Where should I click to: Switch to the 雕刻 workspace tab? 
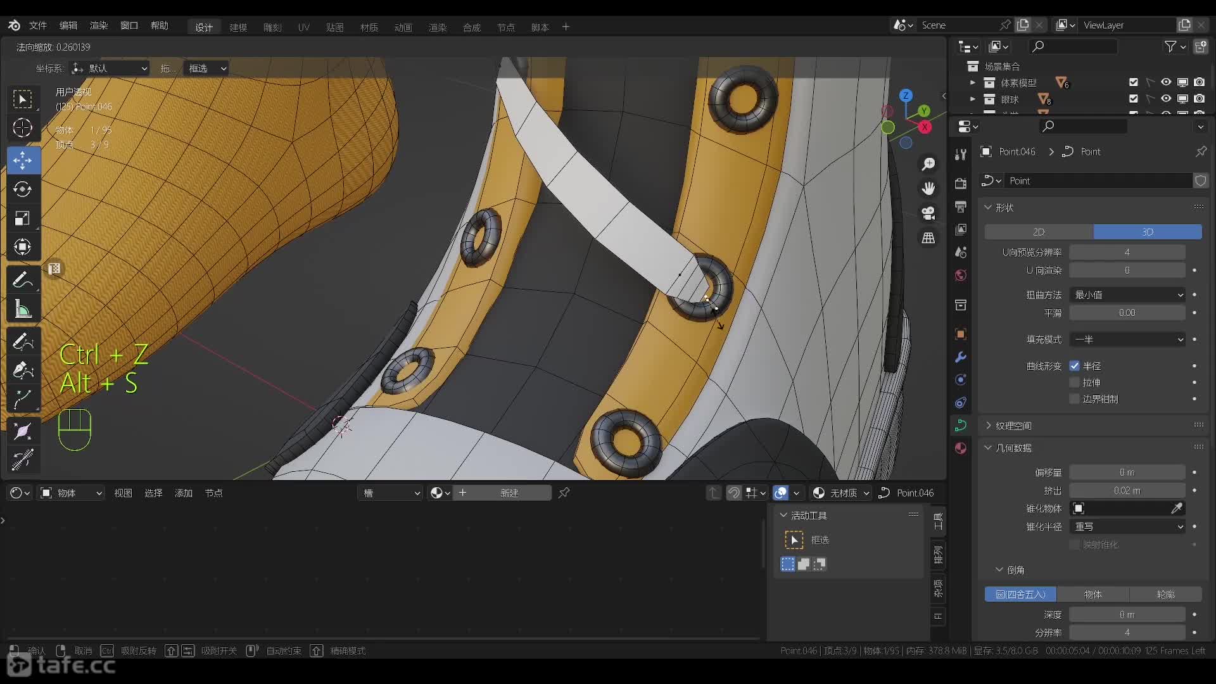272,27
